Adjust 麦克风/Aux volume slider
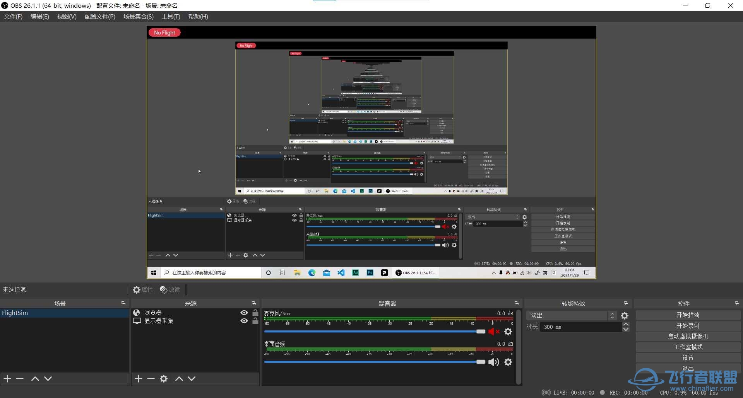The width and height of the screenshot is (743, 398). click(375, 332)
